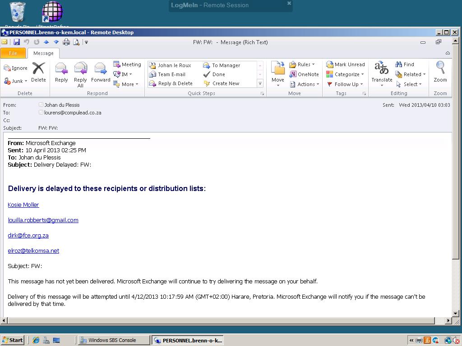
Task: Run the Team E-mail quick step
Action: pos(167,74)
